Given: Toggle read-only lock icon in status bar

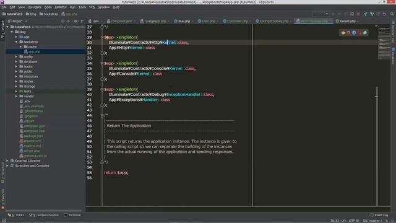Looking at the screenshot, I should tap(386, 221).
